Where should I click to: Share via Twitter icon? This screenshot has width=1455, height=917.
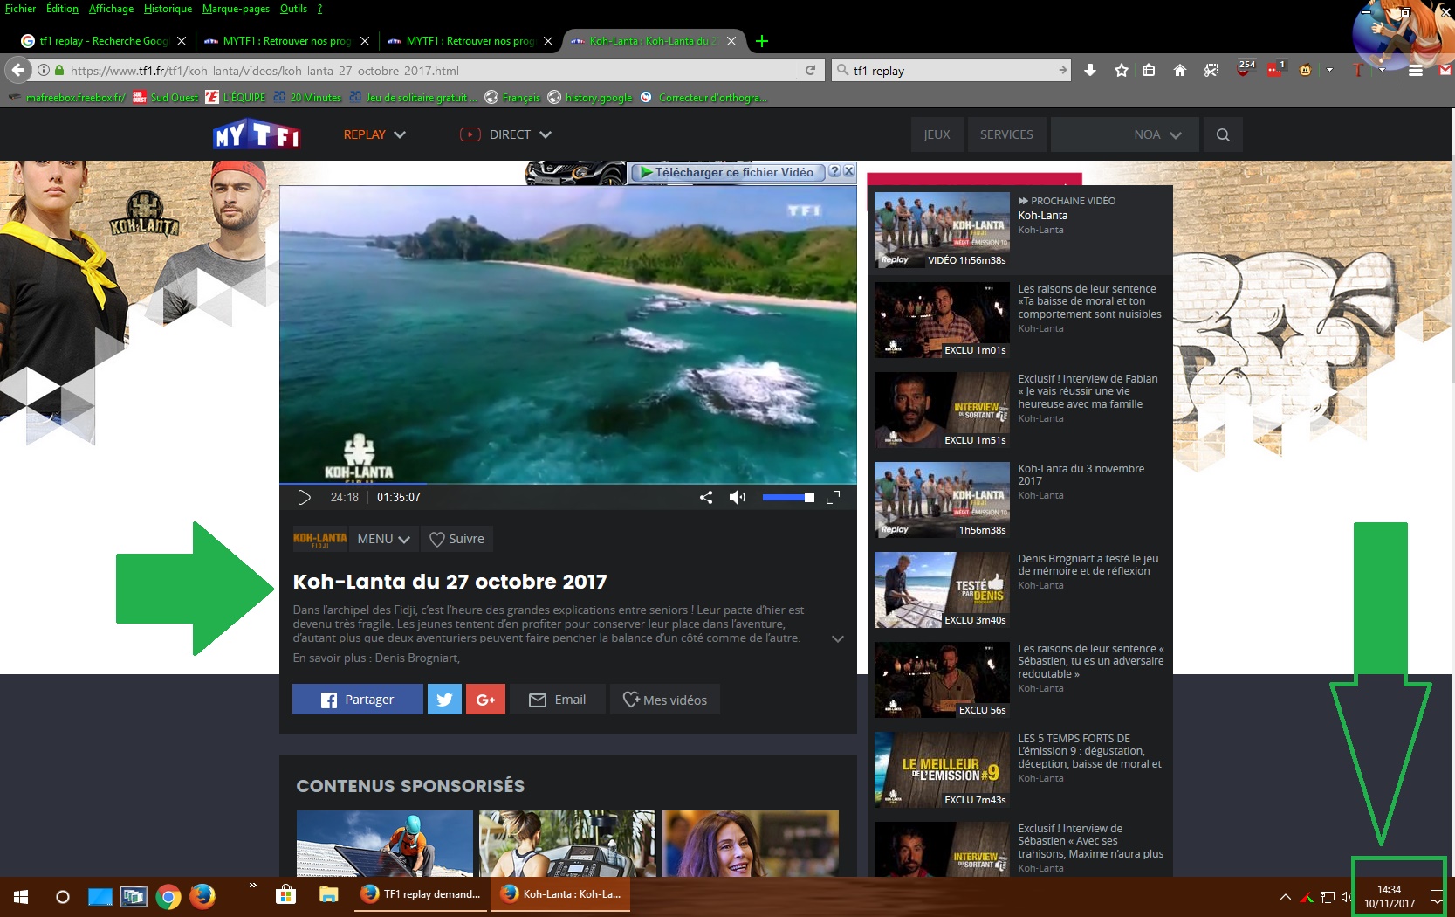click(x=444, y=700)
